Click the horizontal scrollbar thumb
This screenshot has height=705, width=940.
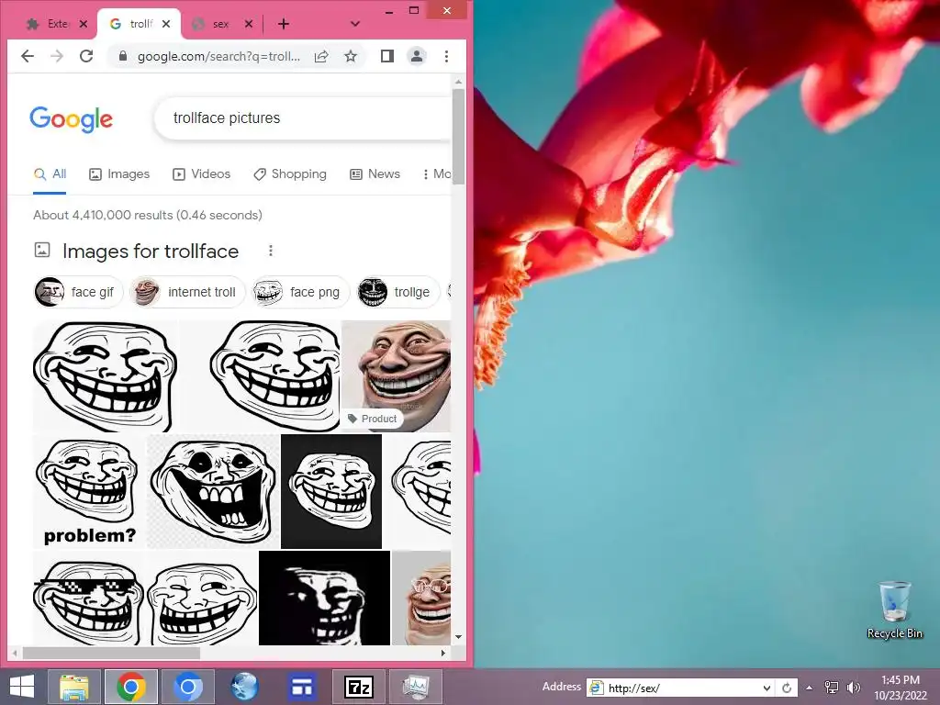pos(111,653)
